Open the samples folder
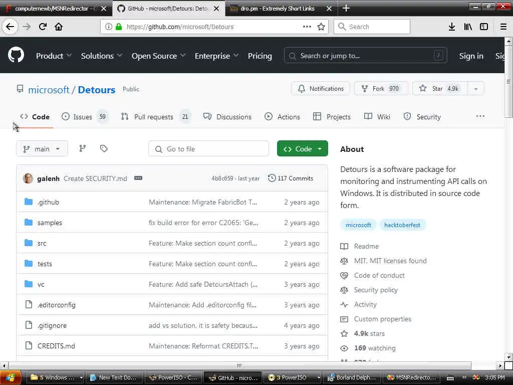 pos(50,223)
